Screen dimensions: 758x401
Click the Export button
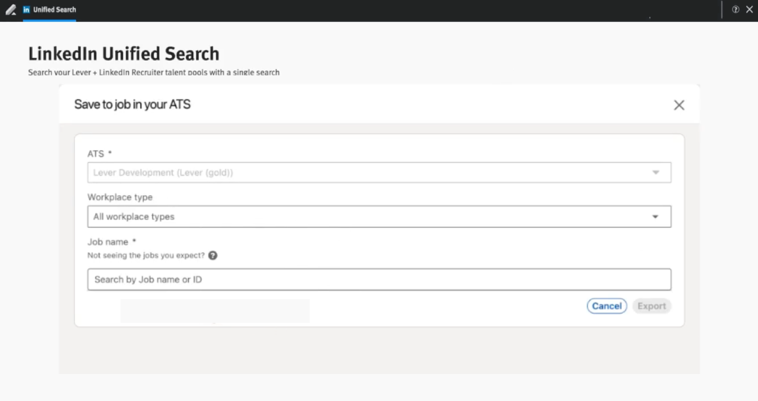pyautogui.click(x=652, y=306)
